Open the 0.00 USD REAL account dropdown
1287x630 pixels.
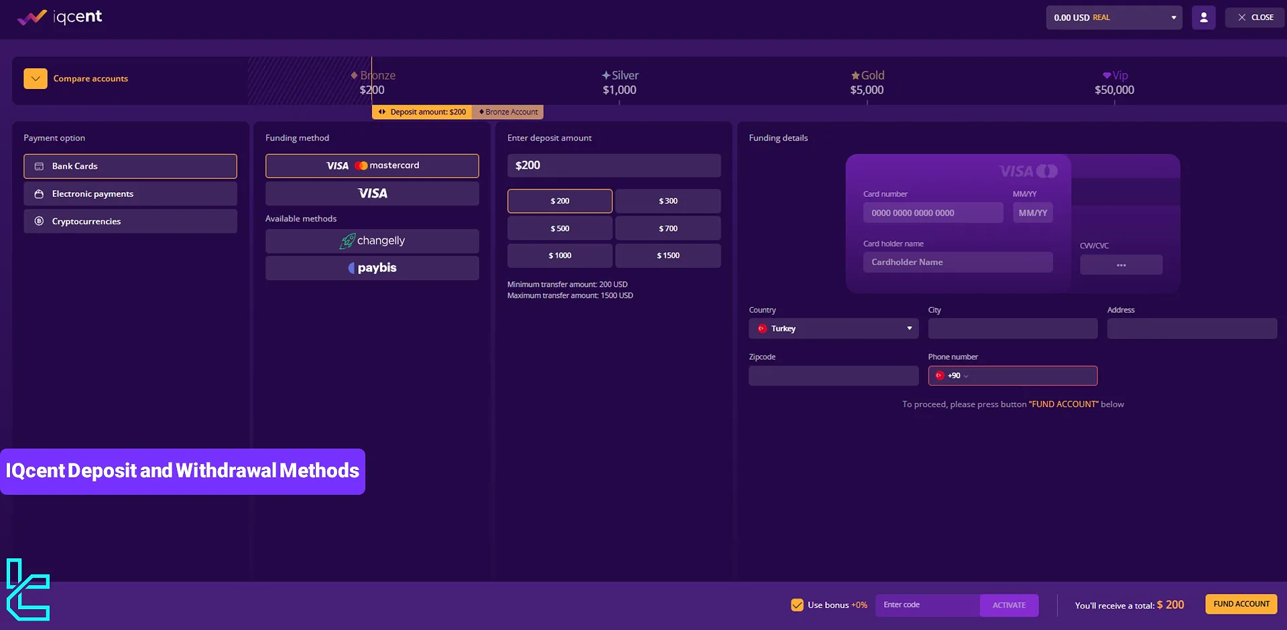[1114, 17]
